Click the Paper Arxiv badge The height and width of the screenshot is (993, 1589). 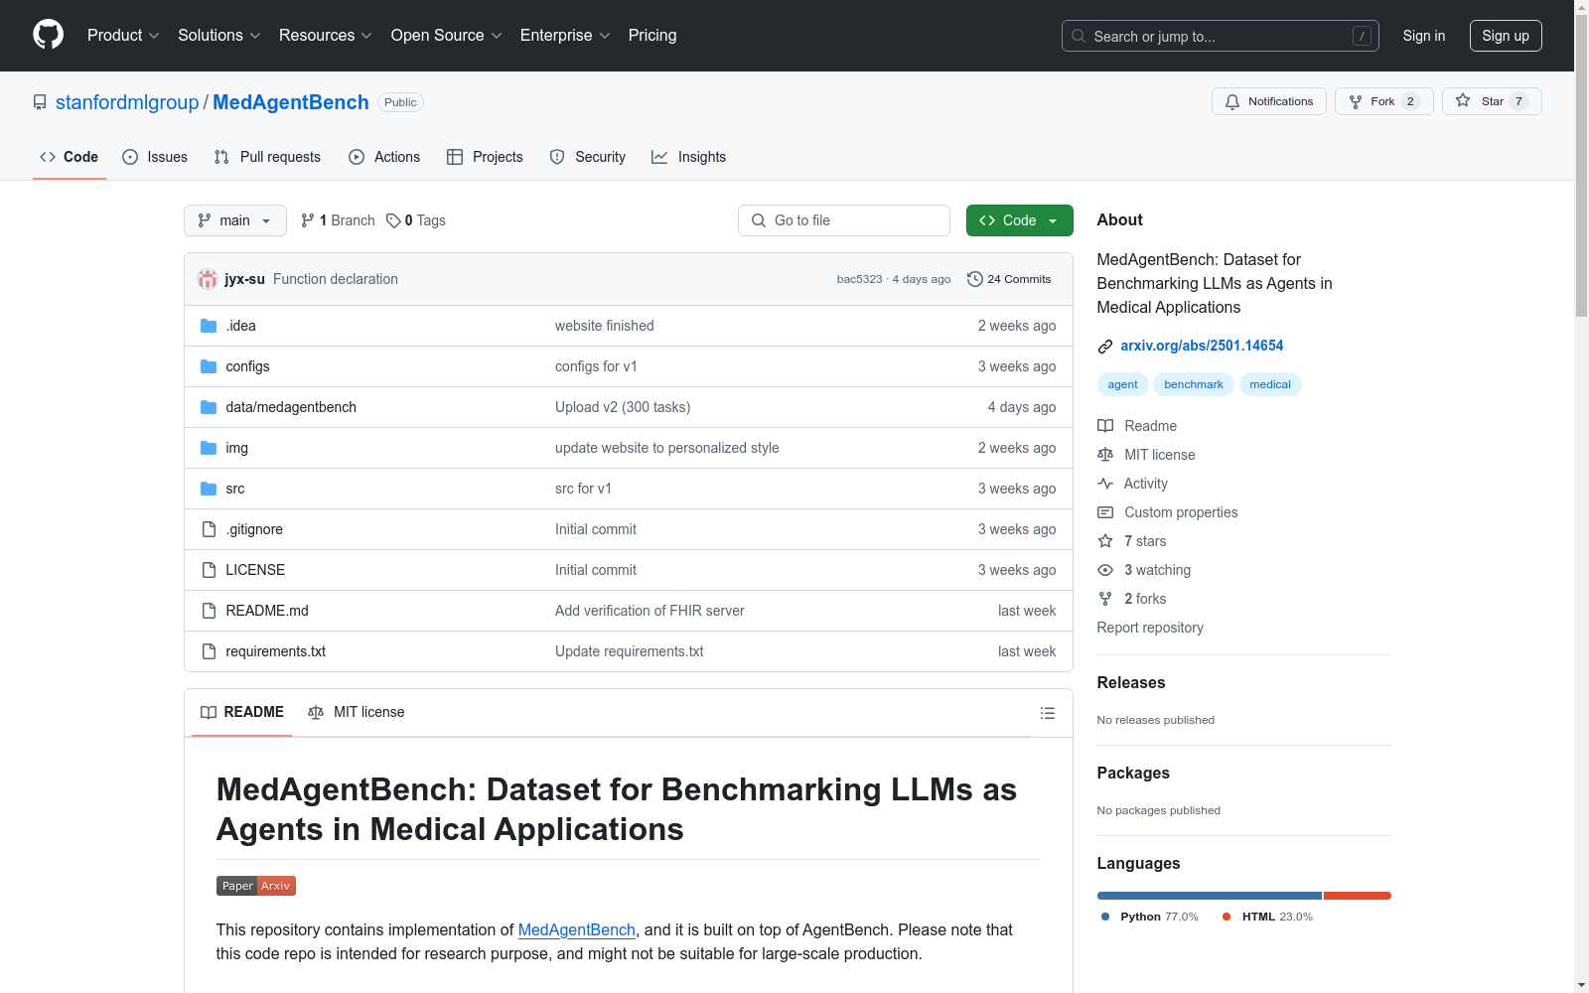[x=256, y=886]
